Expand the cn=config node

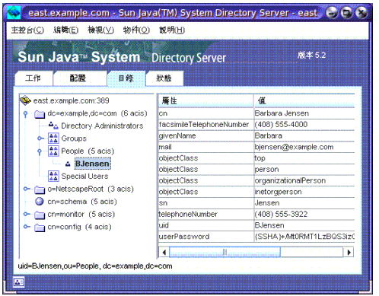(x=26, y=227)
